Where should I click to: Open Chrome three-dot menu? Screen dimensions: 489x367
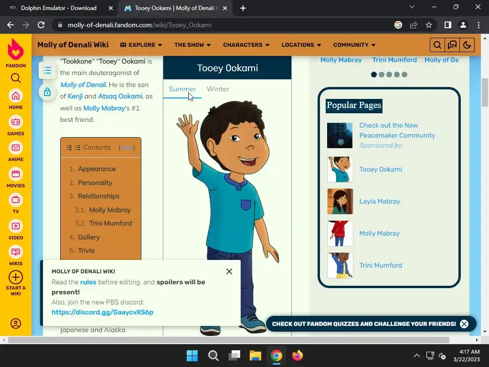(478, 25)
